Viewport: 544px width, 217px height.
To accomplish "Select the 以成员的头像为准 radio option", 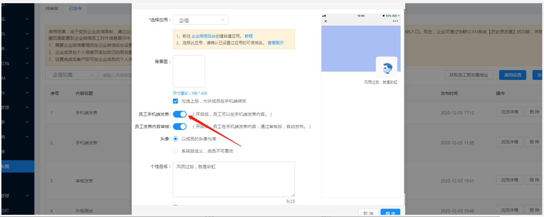I will pos(176,139).
